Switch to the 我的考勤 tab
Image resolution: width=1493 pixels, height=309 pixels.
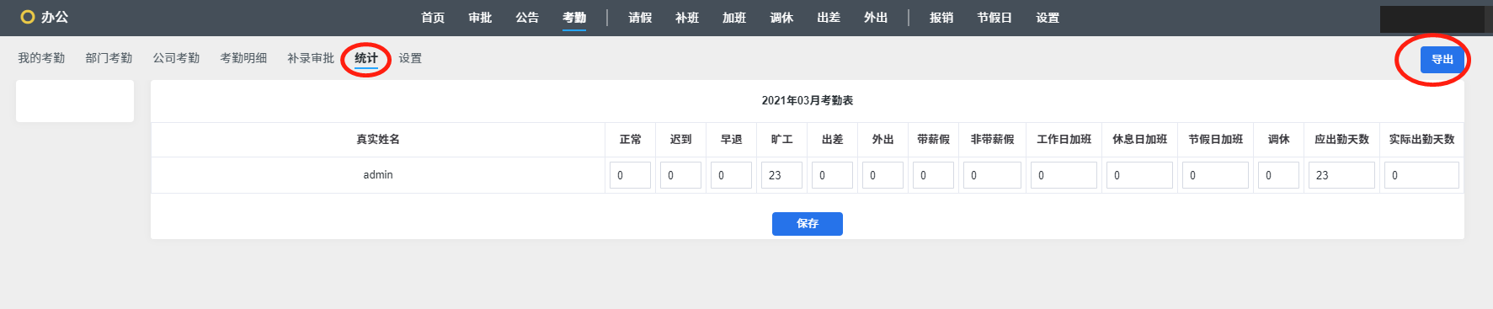tap(41, 58)
